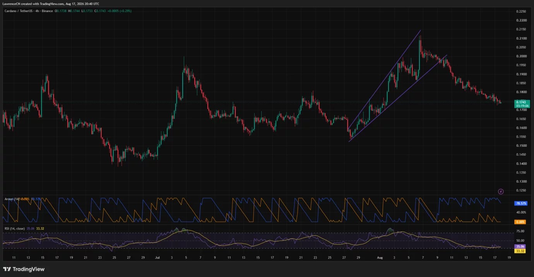This screenshot has height=277, width=534.
Task: Click the 0.2050 price axis label
Action: coord(521,47)
